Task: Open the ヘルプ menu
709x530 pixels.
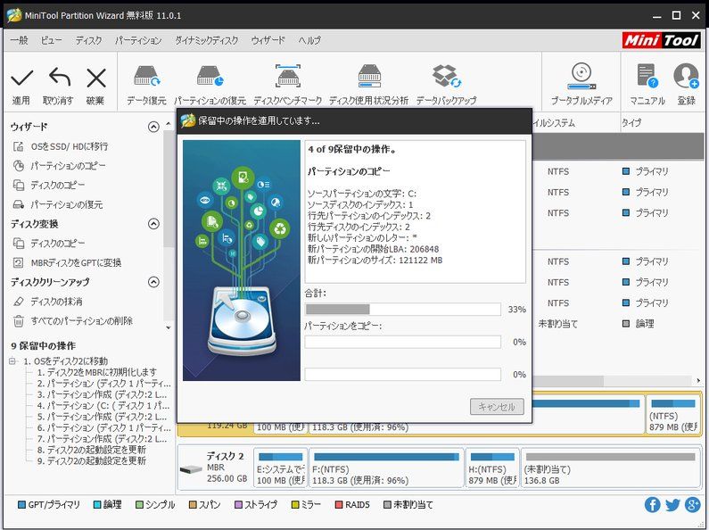Action: click(309, 40)
